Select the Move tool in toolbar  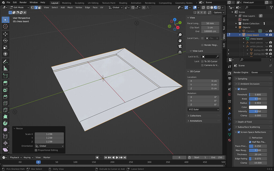click(x=5, y=34)
